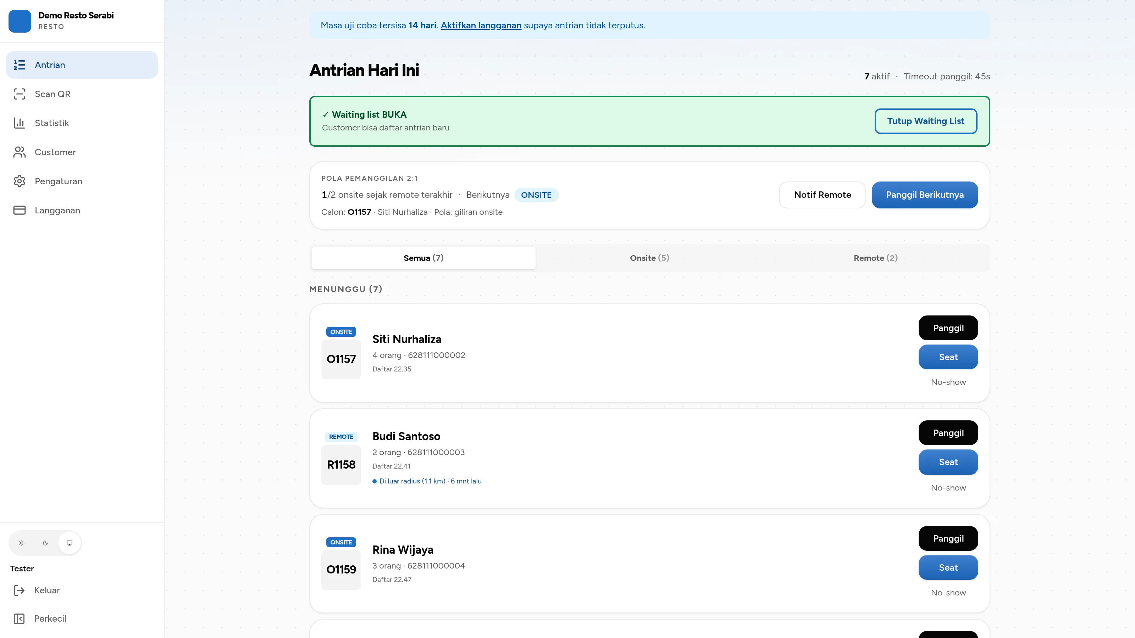Click the Customer people icon
The image size is (1135, 638).
(x=20, y=152)
